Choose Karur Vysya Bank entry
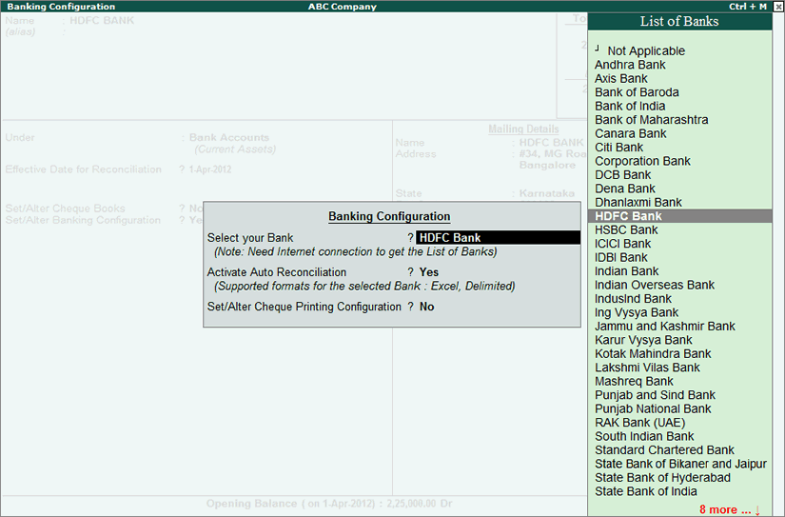Viewport: 785px width, 517px height. [643, 340]
